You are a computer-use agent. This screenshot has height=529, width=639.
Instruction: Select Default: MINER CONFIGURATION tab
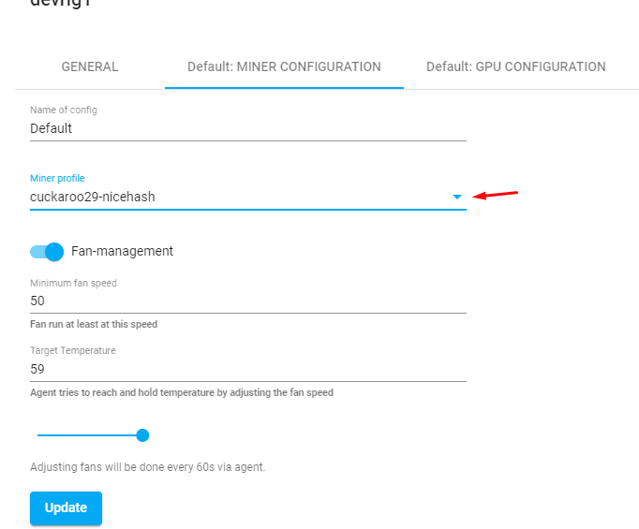tap(284, 66)
